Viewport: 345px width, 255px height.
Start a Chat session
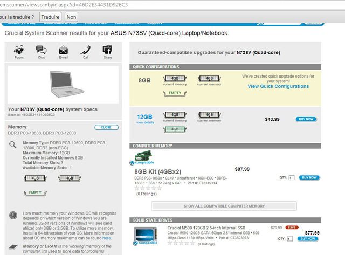[41, 50]
